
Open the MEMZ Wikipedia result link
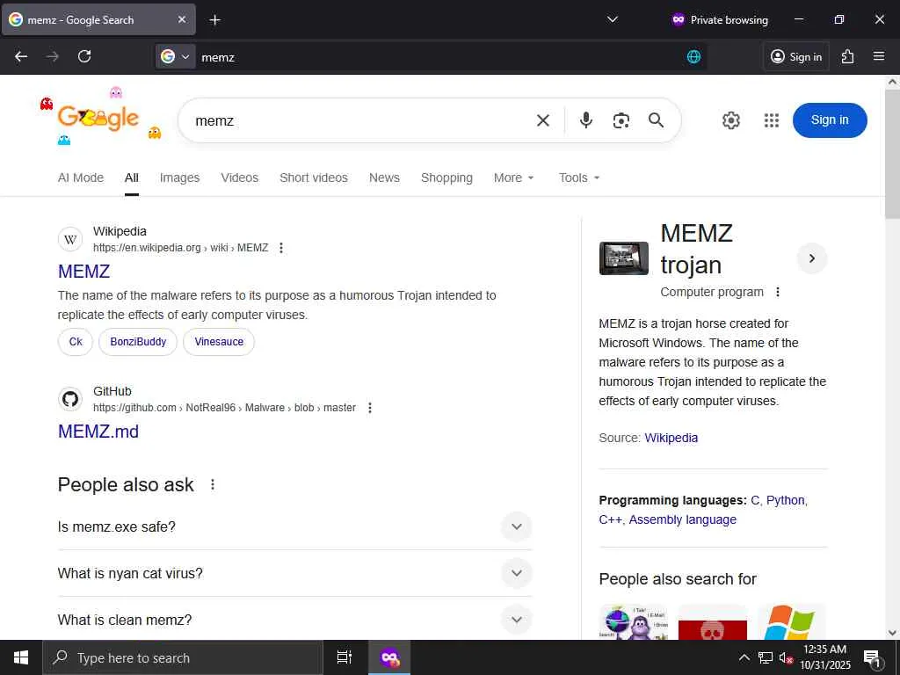click(83, 271)
